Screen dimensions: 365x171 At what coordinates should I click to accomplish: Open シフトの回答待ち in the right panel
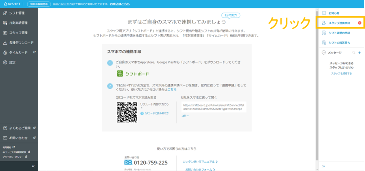(339, 43)
